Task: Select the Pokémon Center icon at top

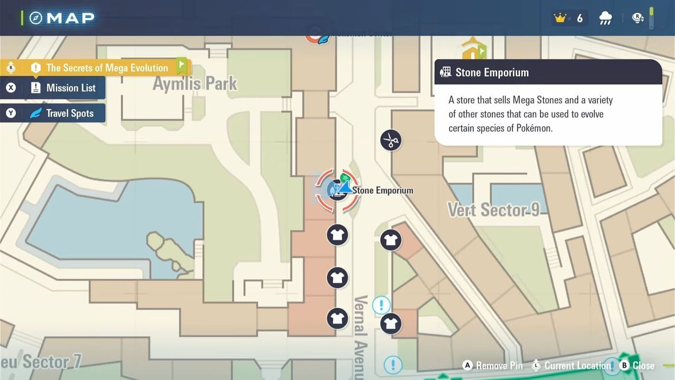Action: [x=318, y=37]
